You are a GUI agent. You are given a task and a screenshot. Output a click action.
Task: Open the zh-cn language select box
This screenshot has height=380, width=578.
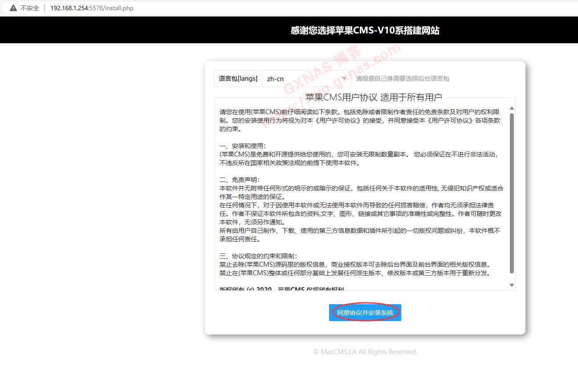[x=303, y=78]
